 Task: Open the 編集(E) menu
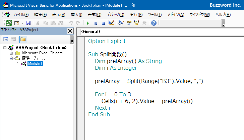[41, 15]
